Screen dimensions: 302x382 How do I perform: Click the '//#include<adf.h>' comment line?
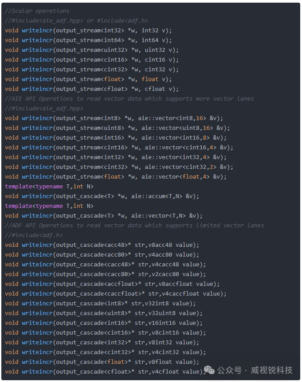click(x=34, y=235)
